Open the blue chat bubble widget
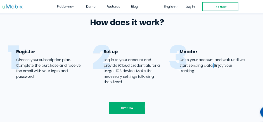Viewport: 263px width, 122px height. click(x=262, y=112)
